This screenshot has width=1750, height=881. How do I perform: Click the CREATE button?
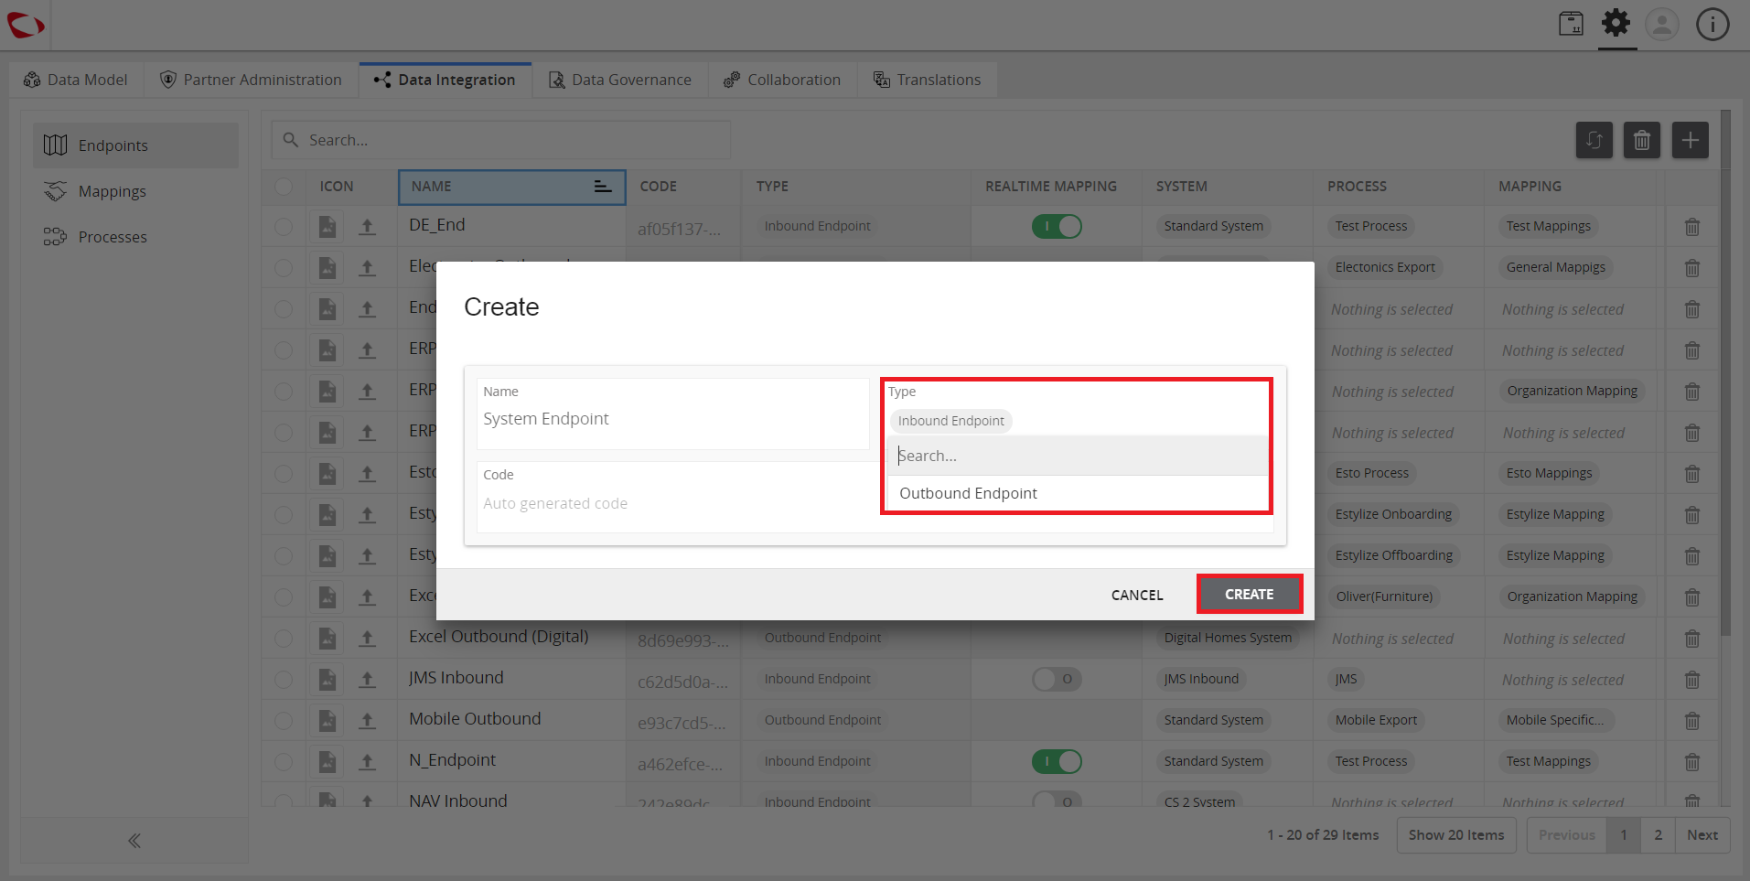[1249, 595]
